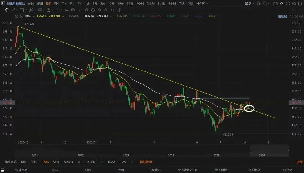The height and width of the screenshot is (173, 304).
Task: Select the 日K daily timeframe tab
Action: (x=48, y=3)
